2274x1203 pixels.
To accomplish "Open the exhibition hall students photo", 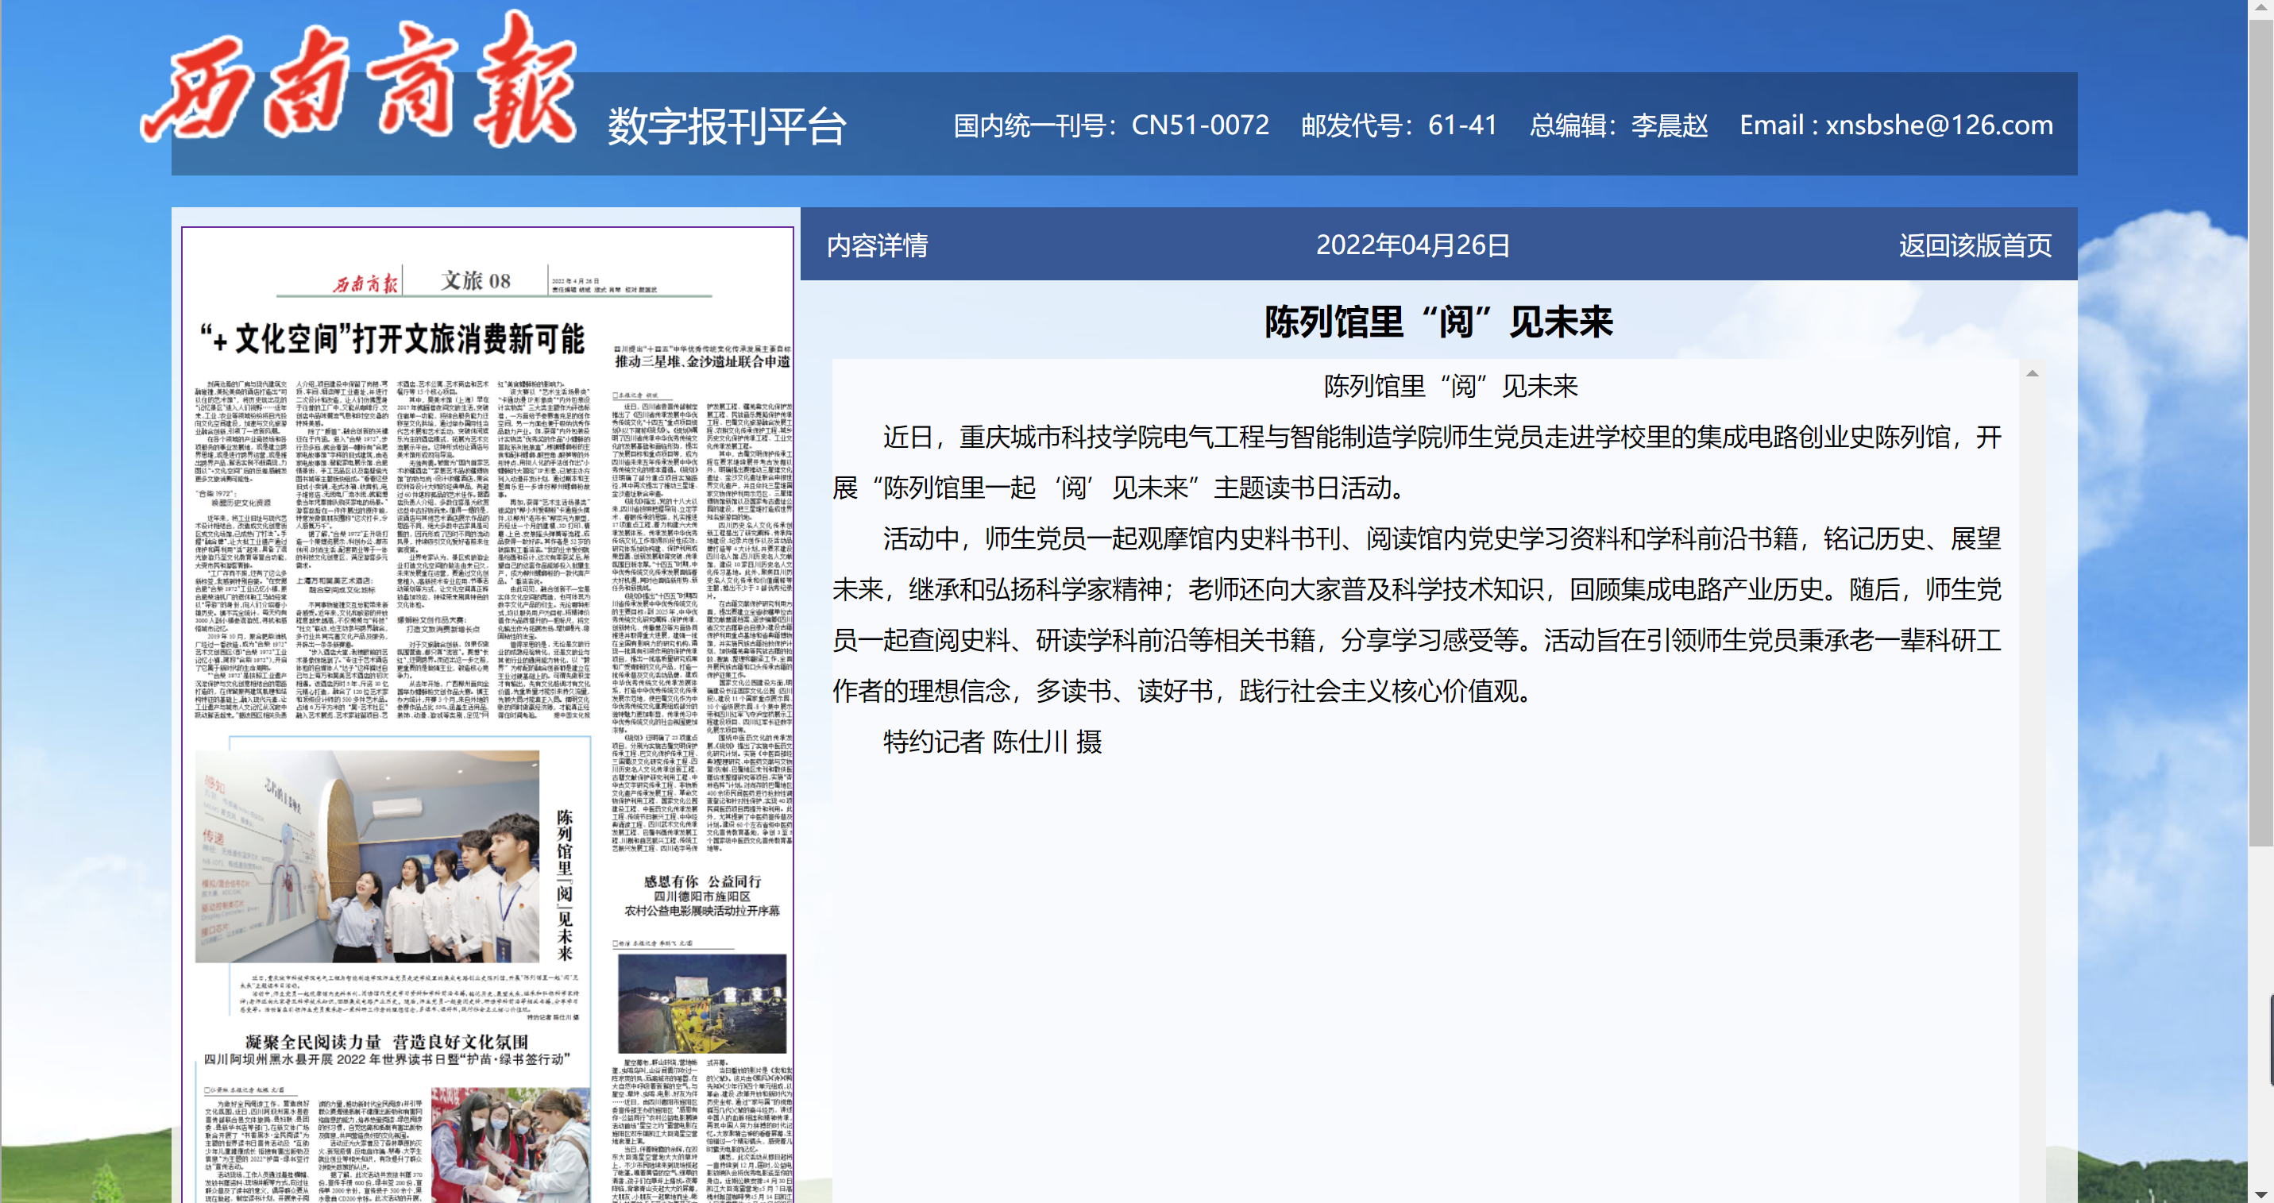I will click(x=366, y=856).
